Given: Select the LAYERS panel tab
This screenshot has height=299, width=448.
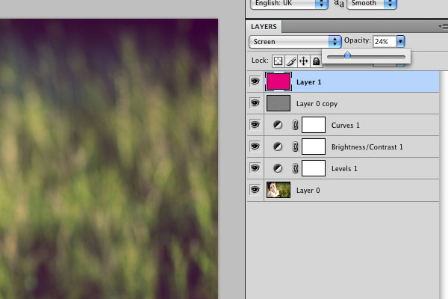Looking at the screenshot, I should [x=264, y=26].
